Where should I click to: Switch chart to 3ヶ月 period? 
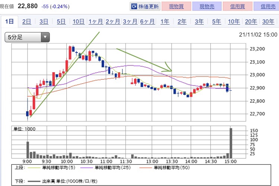(130, 22)
